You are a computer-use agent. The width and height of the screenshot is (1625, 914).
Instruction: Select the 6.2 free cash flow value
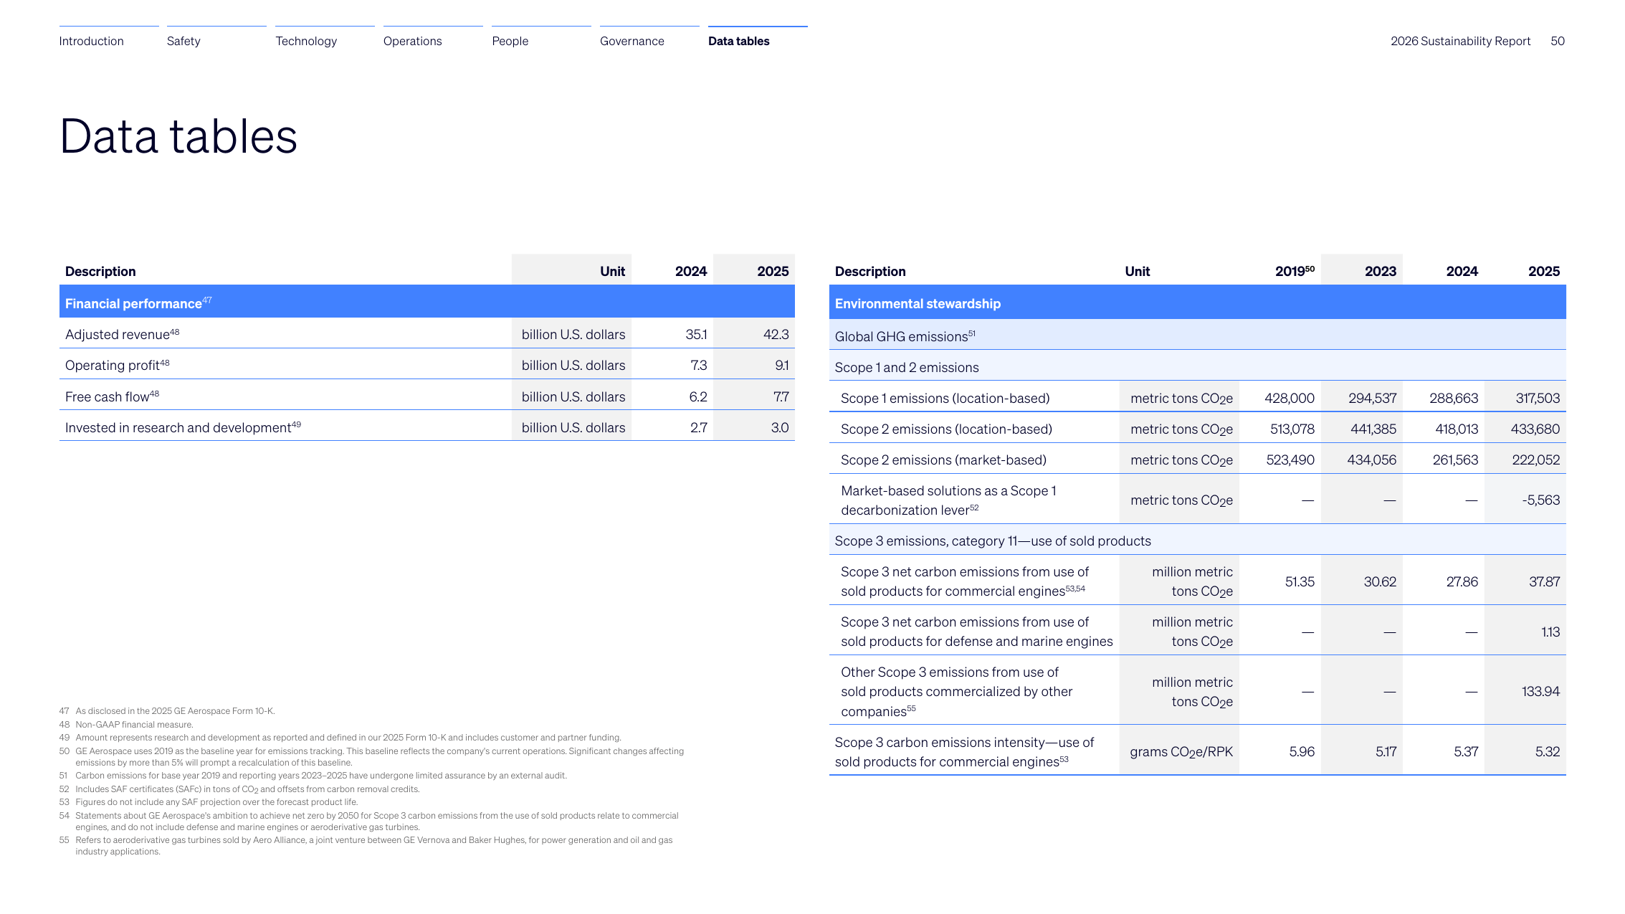697,396
